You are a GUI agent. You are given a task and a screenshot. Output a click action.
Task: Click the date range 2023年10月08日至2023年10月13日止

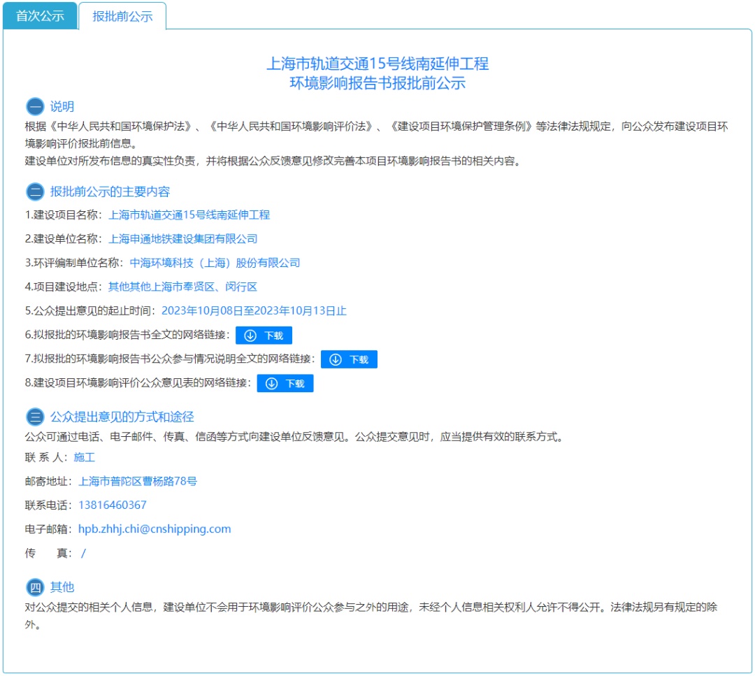254,311
